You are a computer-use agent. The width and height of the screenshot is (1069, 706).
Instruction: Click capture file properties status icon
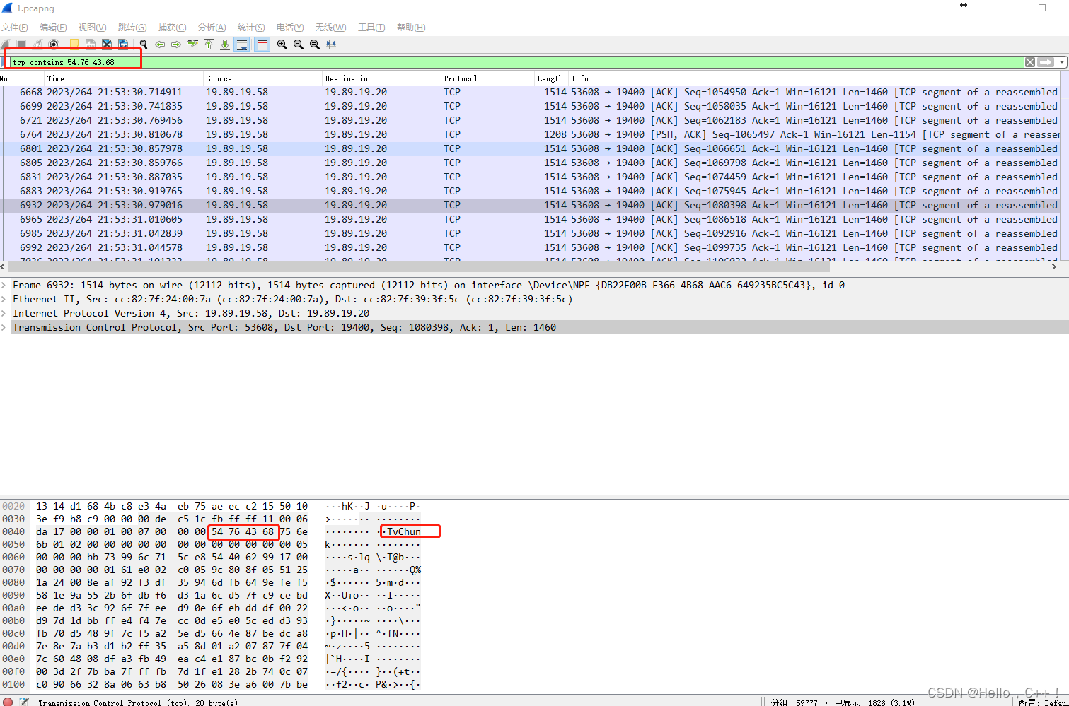pos(25,702)
